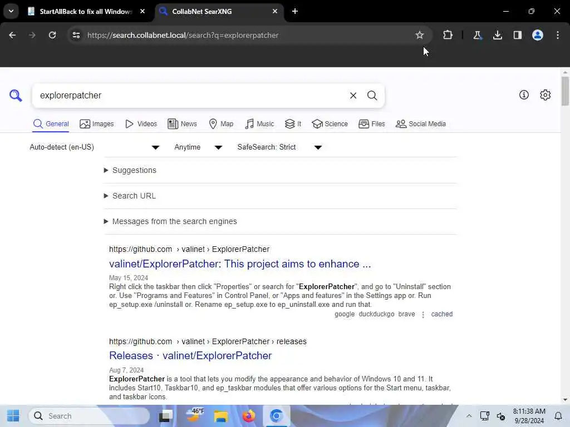Switch to Music category
This screenshot has width=570, height=427.
pyautogui.click(x=259, y=124)
